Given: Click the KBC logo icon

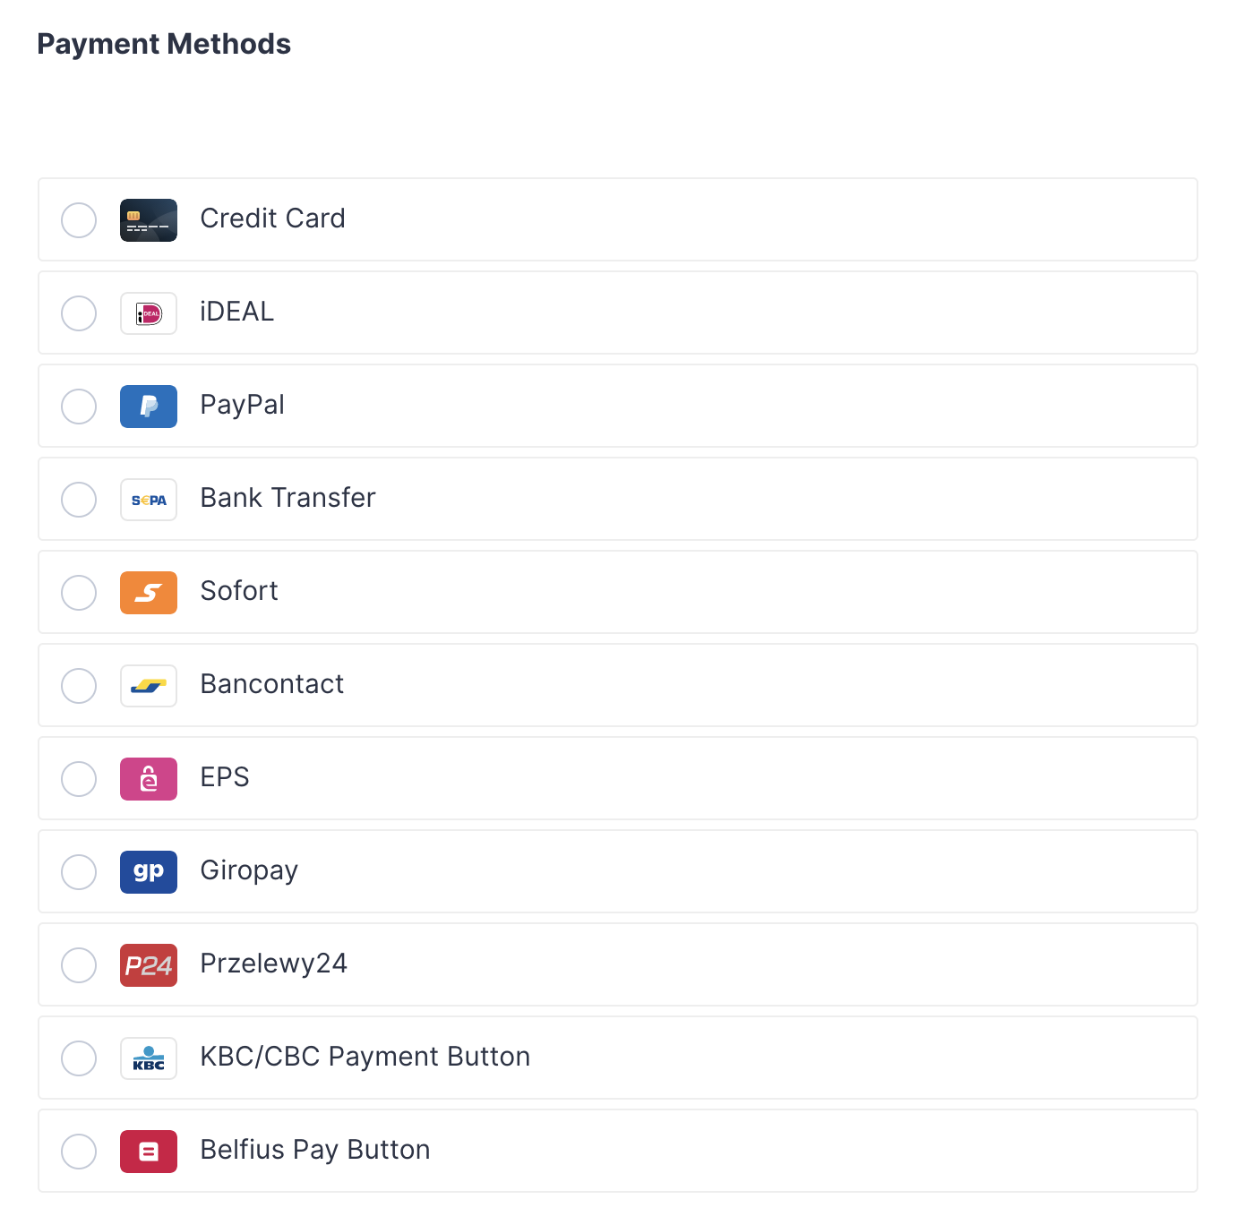Looking at the screenshot, I should (149, 1058).
